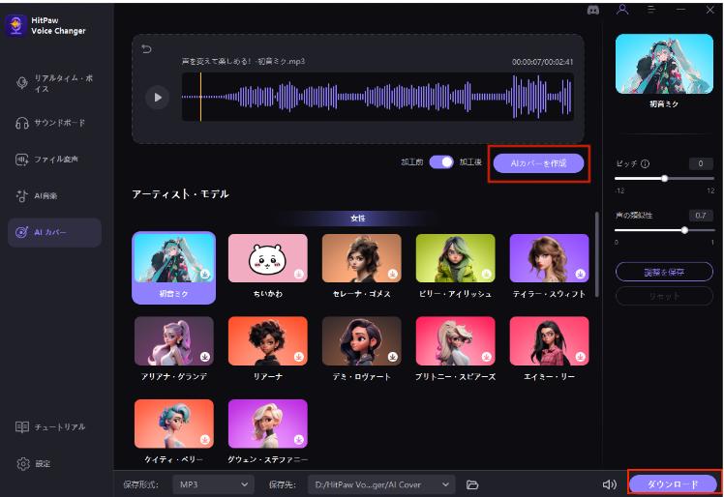Click download icon on セレーナ・ゴメス card

(x=392, y=274)
